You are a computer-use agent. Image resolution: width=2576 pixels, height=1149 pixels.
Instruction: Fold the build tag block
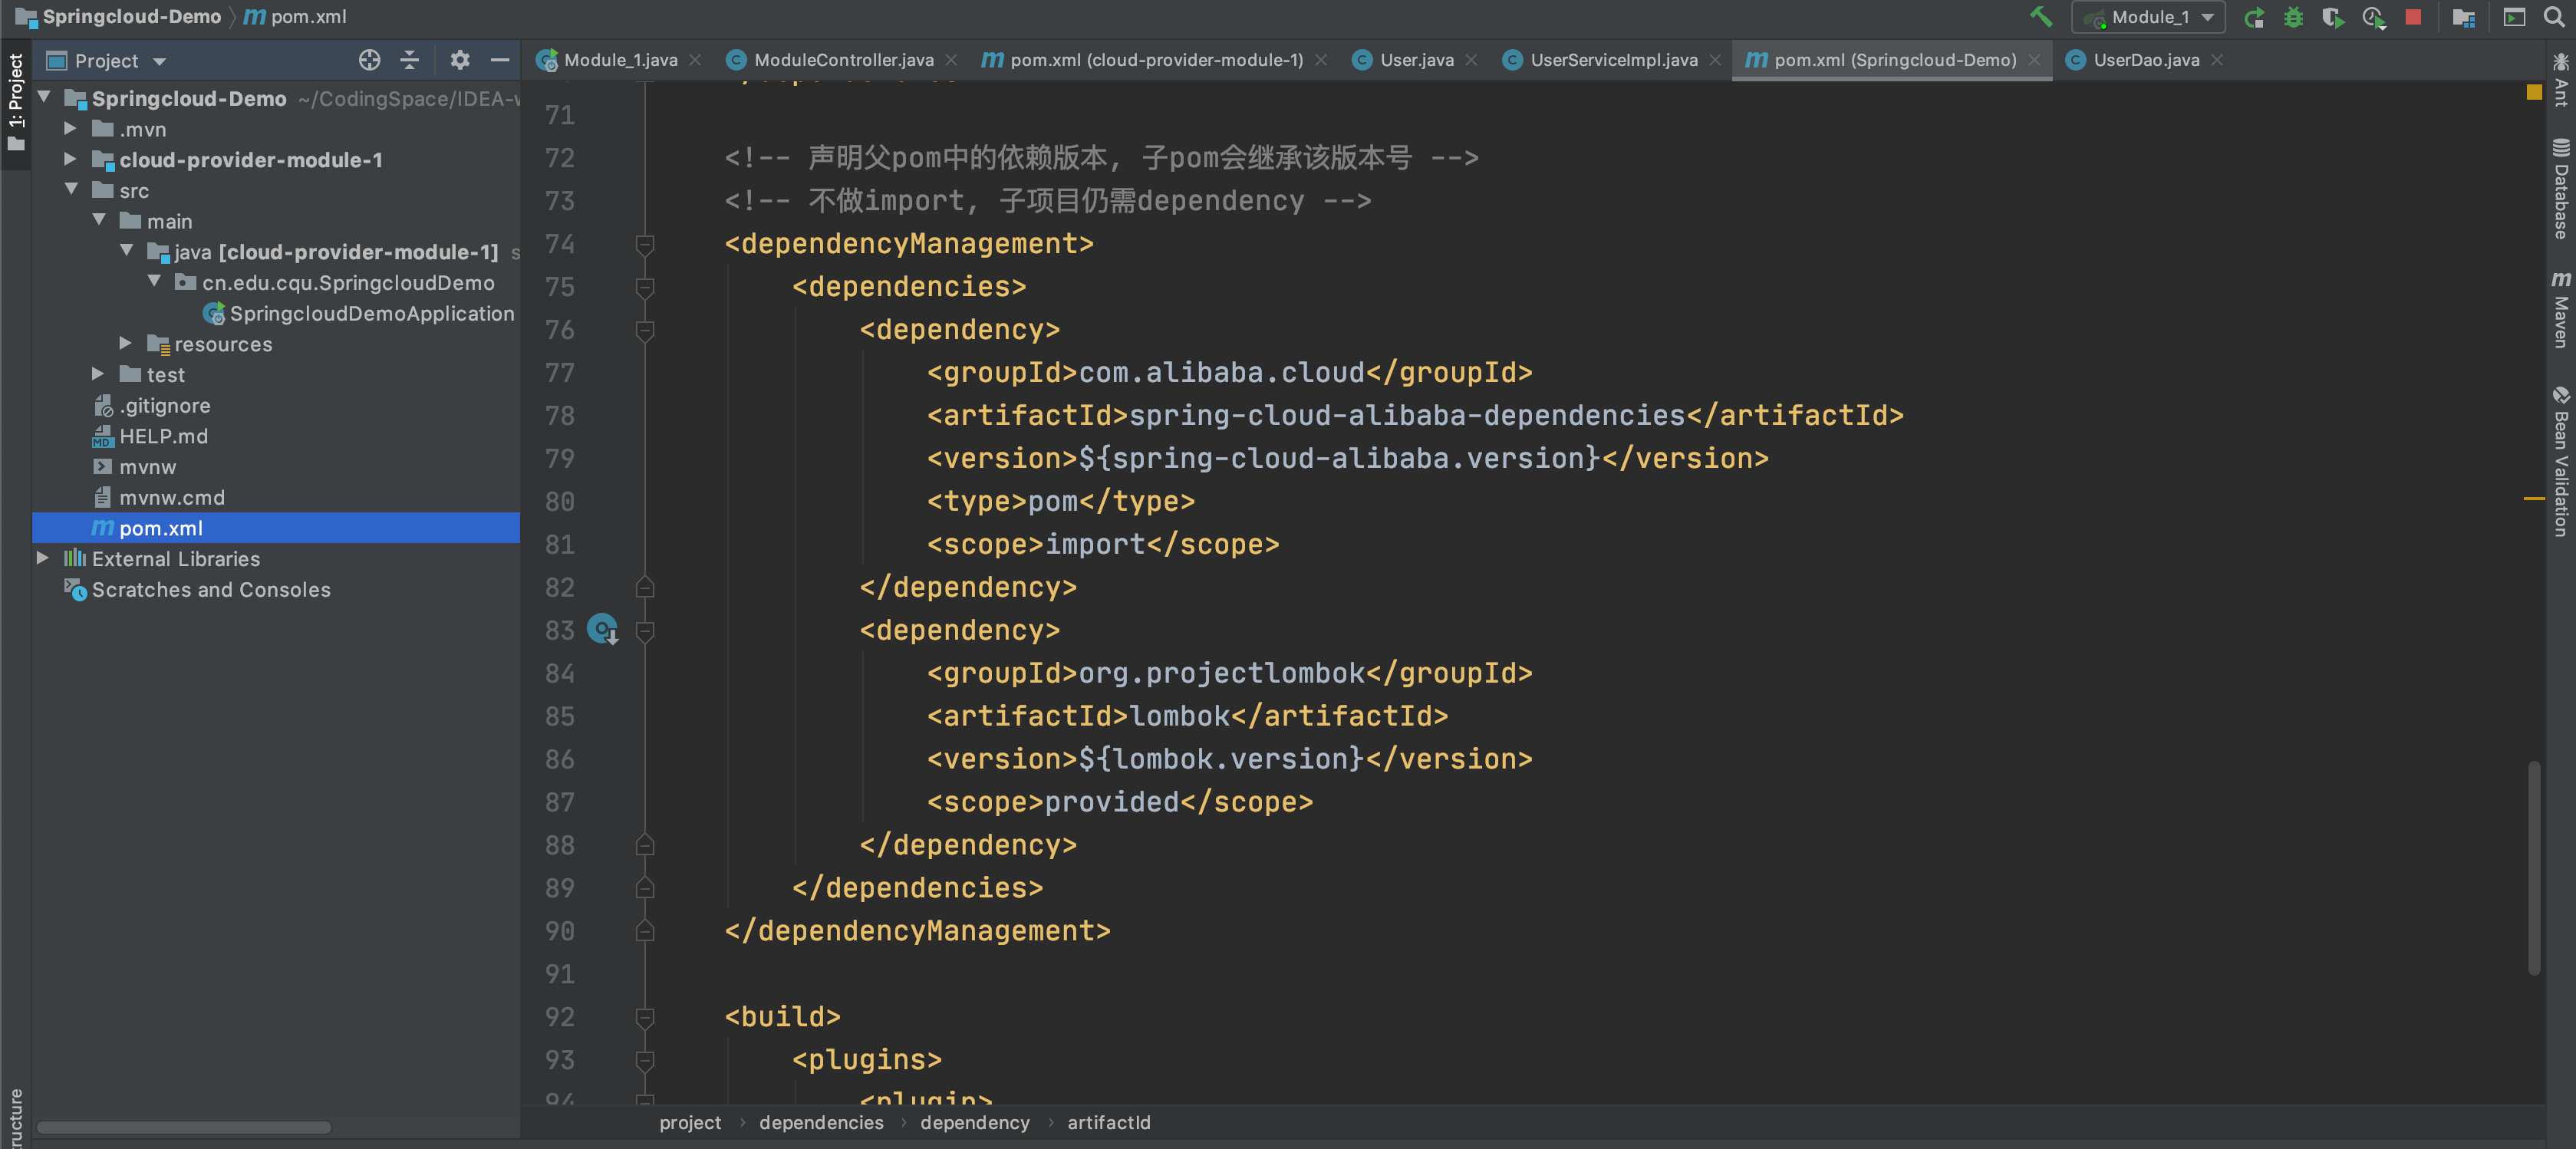[x=645, y=1017]
